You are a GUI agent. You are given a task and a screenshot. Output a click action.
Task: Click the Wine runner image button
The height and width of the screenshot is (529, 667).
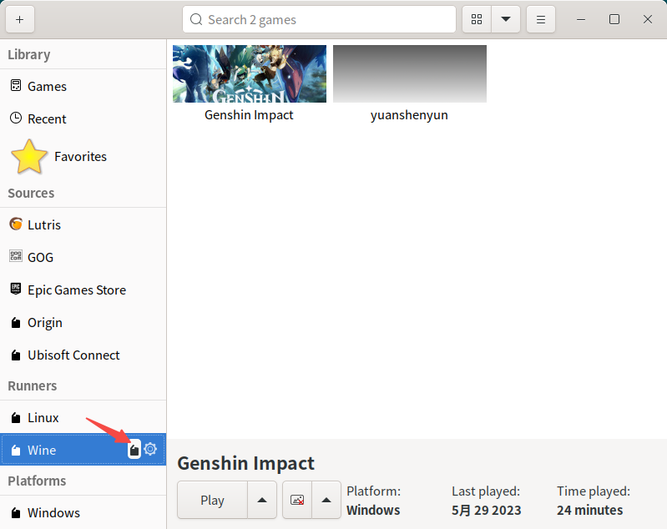pos(297,500)
